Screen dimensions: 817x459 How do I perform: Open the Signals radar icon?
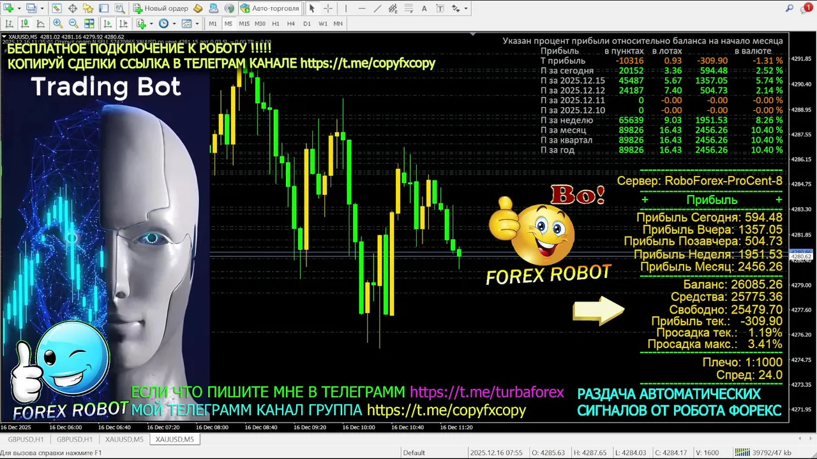tap(229, 8)
